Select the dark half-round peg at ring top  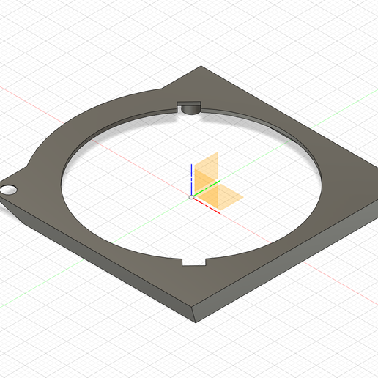tap(191, 110)
